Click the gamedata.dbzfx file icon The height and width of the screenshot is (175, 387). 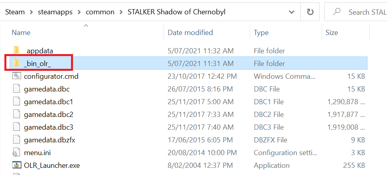point(17,140)
